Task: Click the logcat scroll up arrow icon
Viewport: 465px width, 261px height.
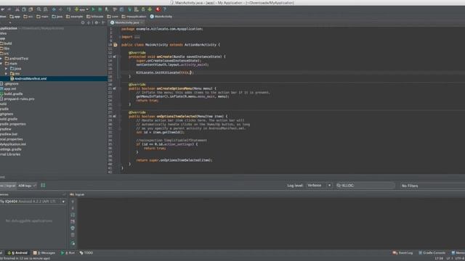Action: pos(73,202)
